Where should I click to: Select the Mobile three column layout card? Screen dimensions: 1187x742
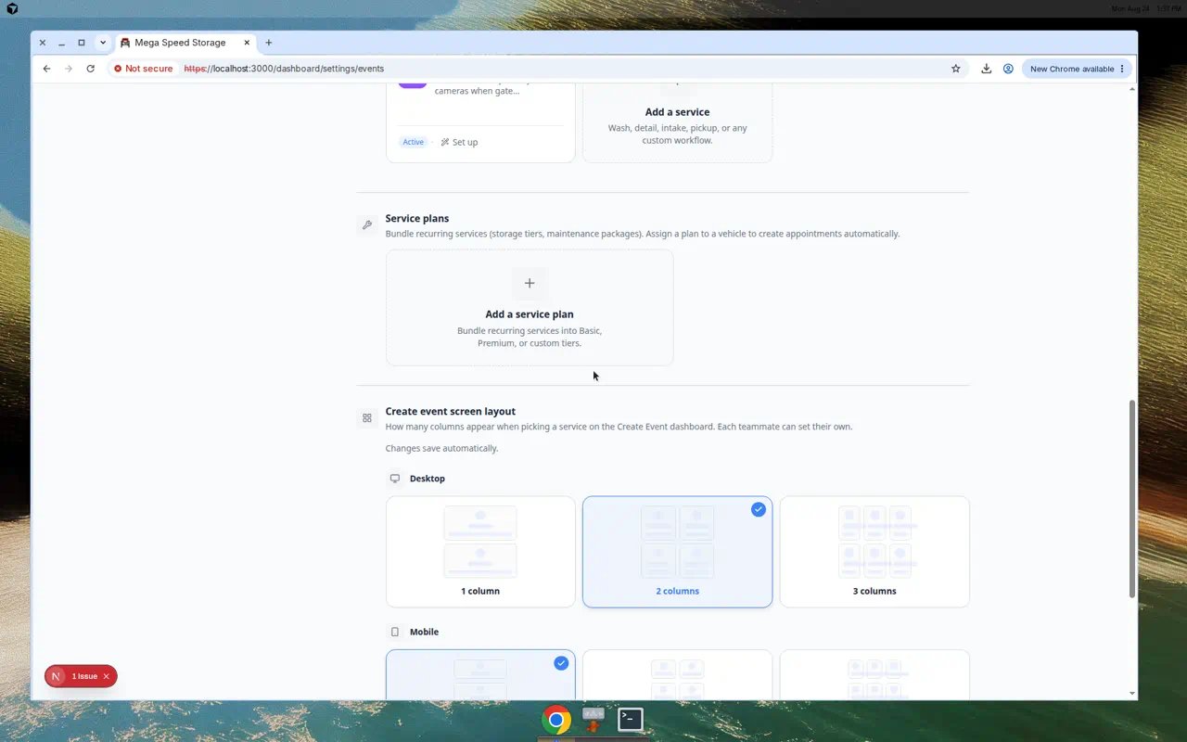pos(874,674)
